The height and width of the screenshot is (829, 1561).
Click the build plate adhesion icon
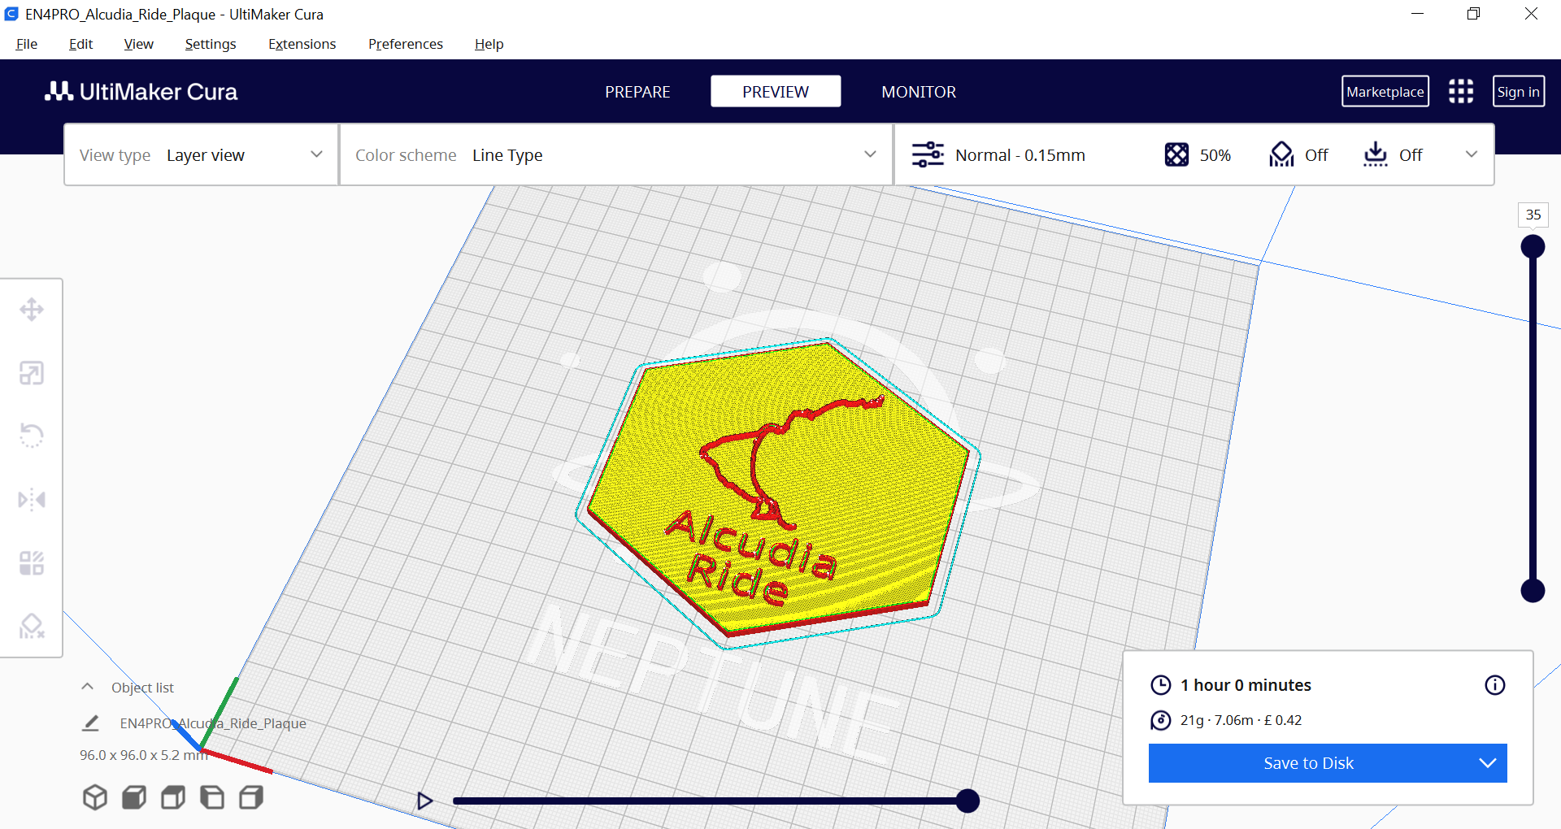[1376, 154]
